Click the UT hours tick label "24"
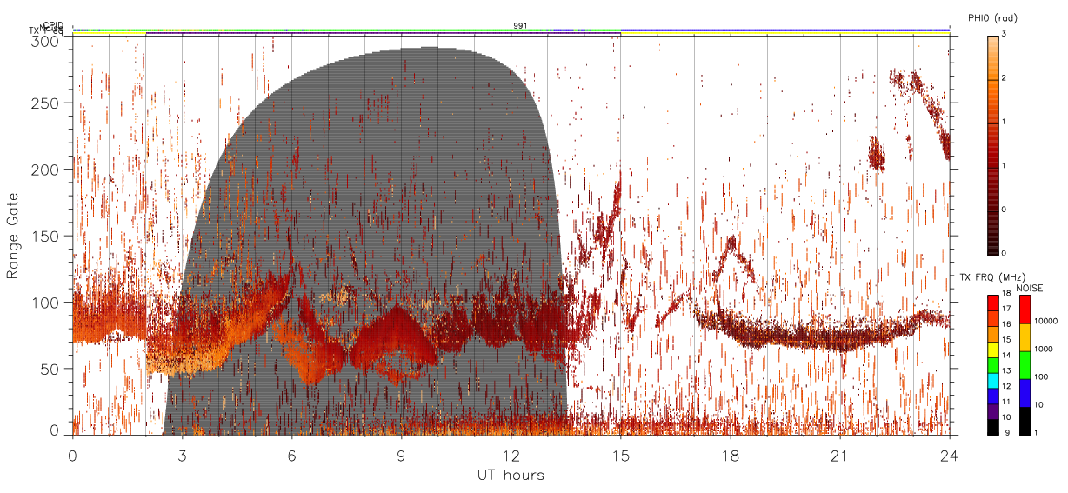1068x493 pixels. coord(949,456)
